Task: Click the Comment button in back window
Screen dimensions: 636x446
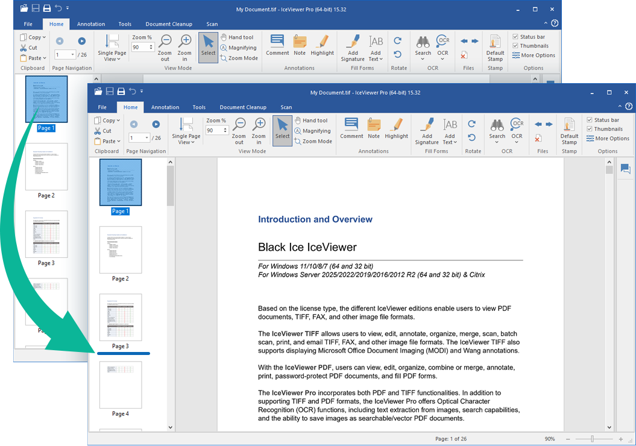Action: [x=277, y=45]
